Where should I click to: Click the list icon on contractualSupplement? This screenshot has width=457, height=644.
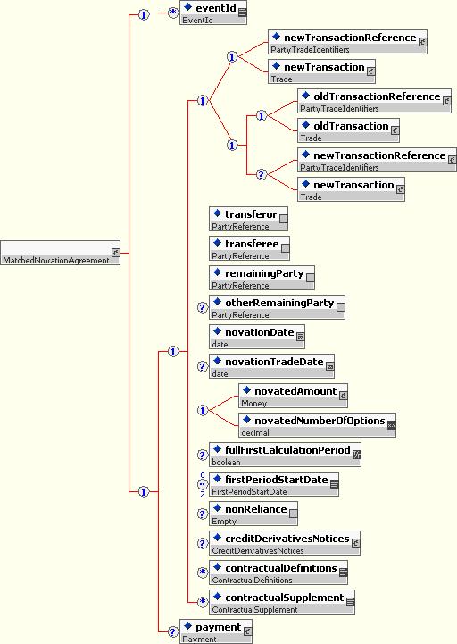[350, 602]
